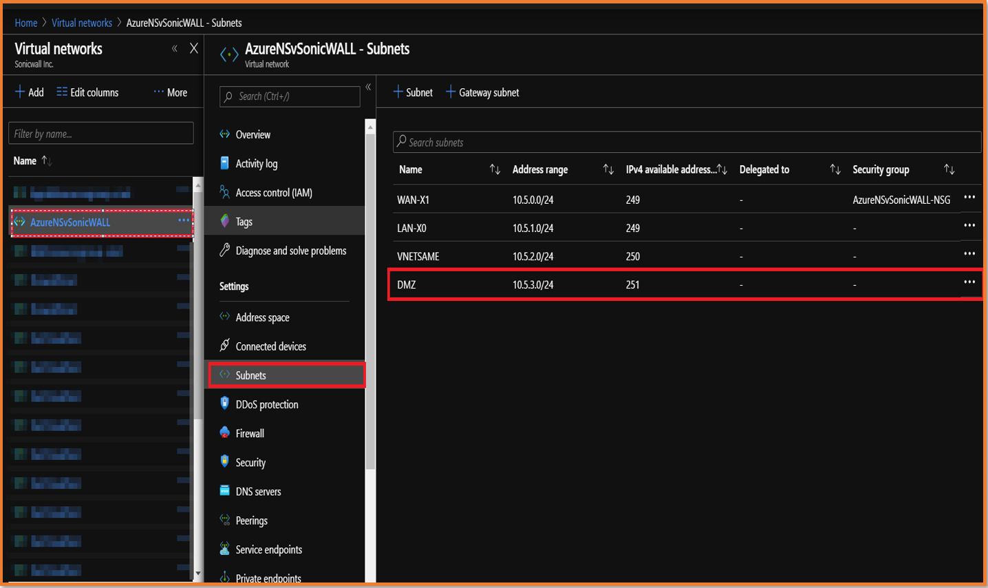Click AzureNSvSonicWALL-NSG security group
988x588 pixels.
tap(901, 200)
